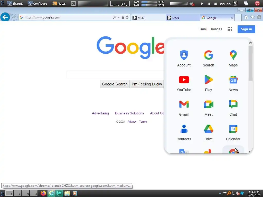Open Chat app icon
This screenshot has width=263, height=197.
233,107
